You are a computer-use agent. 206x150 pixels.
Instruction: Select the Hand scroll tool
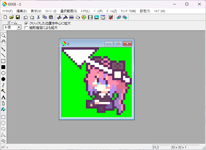coord(3,42)
